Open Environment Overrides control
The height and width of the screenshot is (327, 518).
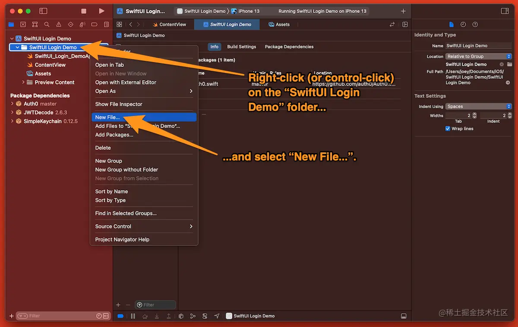[x=205, y=316]
